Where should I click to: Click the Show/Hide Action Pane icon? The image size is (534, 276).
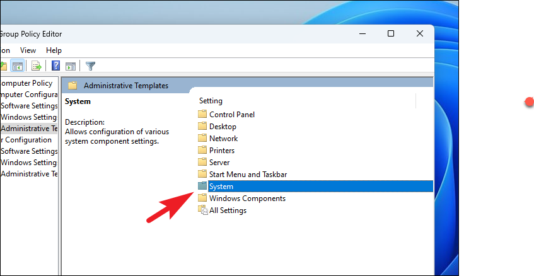click(71, 66)
